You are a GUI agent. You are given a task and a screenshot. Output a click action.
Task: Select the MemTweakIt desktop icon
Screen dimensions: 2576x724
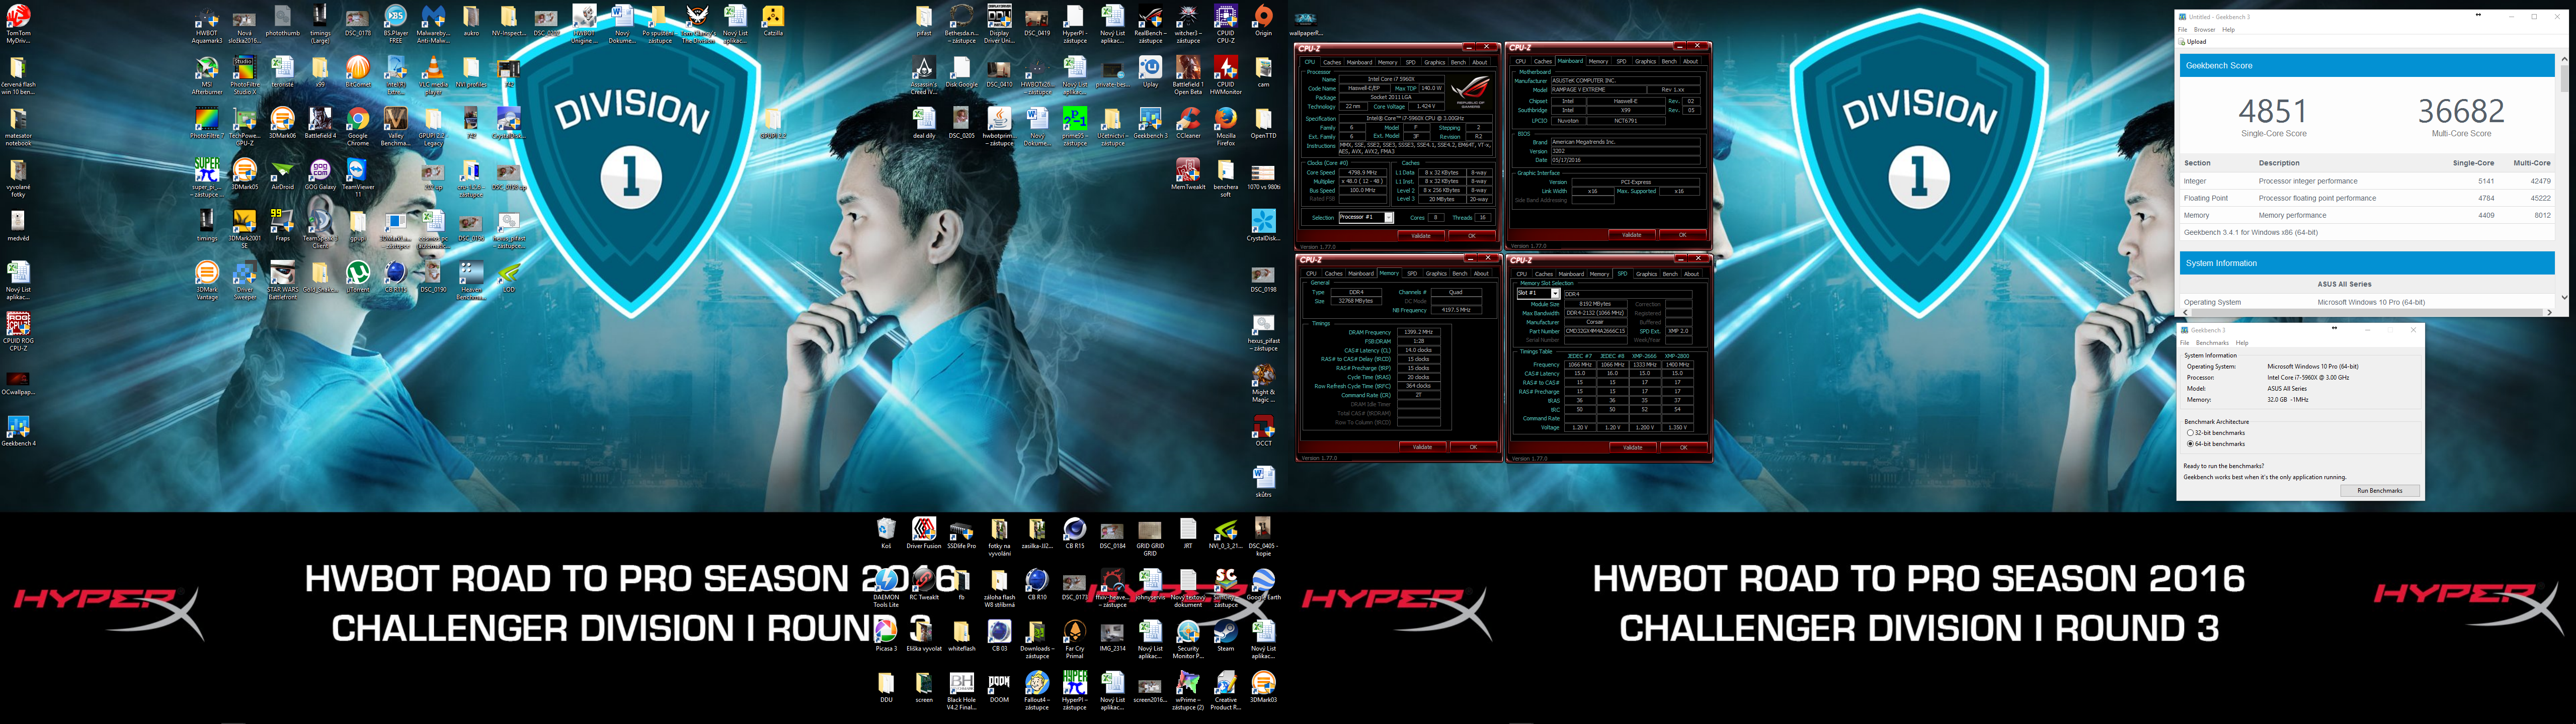click(1187, 175)
